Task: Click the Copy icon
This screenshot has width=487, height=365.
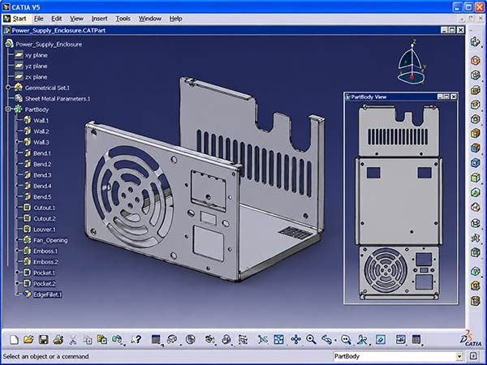Action: 88,340
